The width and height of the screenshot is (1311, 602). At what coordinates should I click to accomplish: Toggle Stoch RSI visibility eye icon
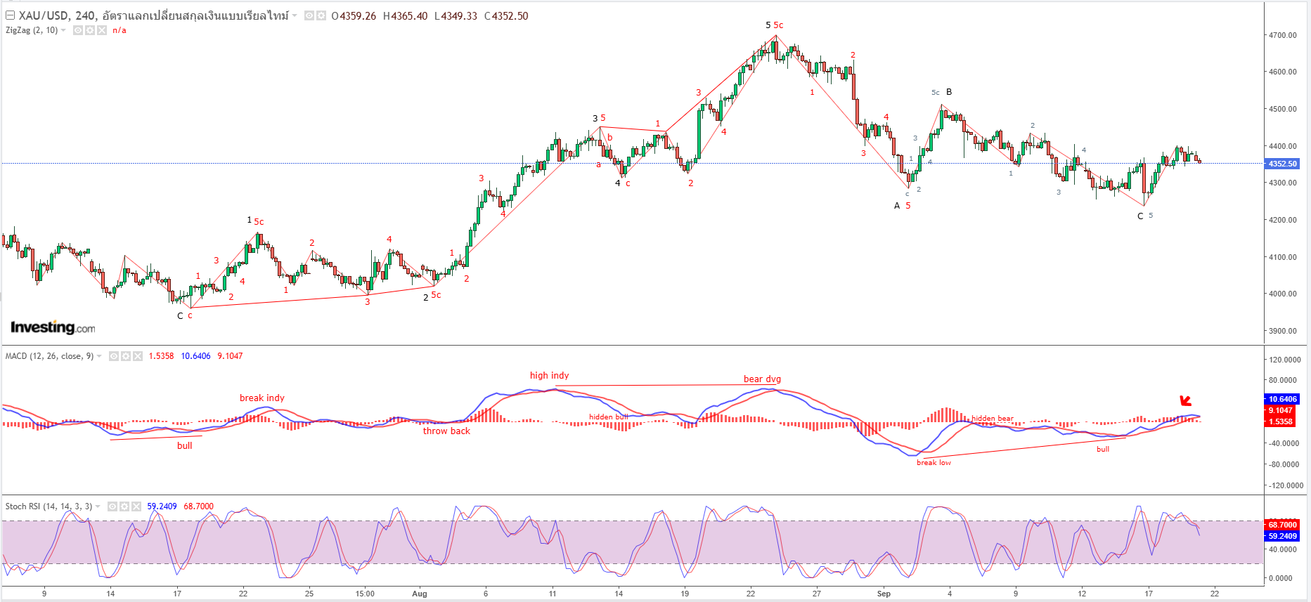(x=112, y=506)
